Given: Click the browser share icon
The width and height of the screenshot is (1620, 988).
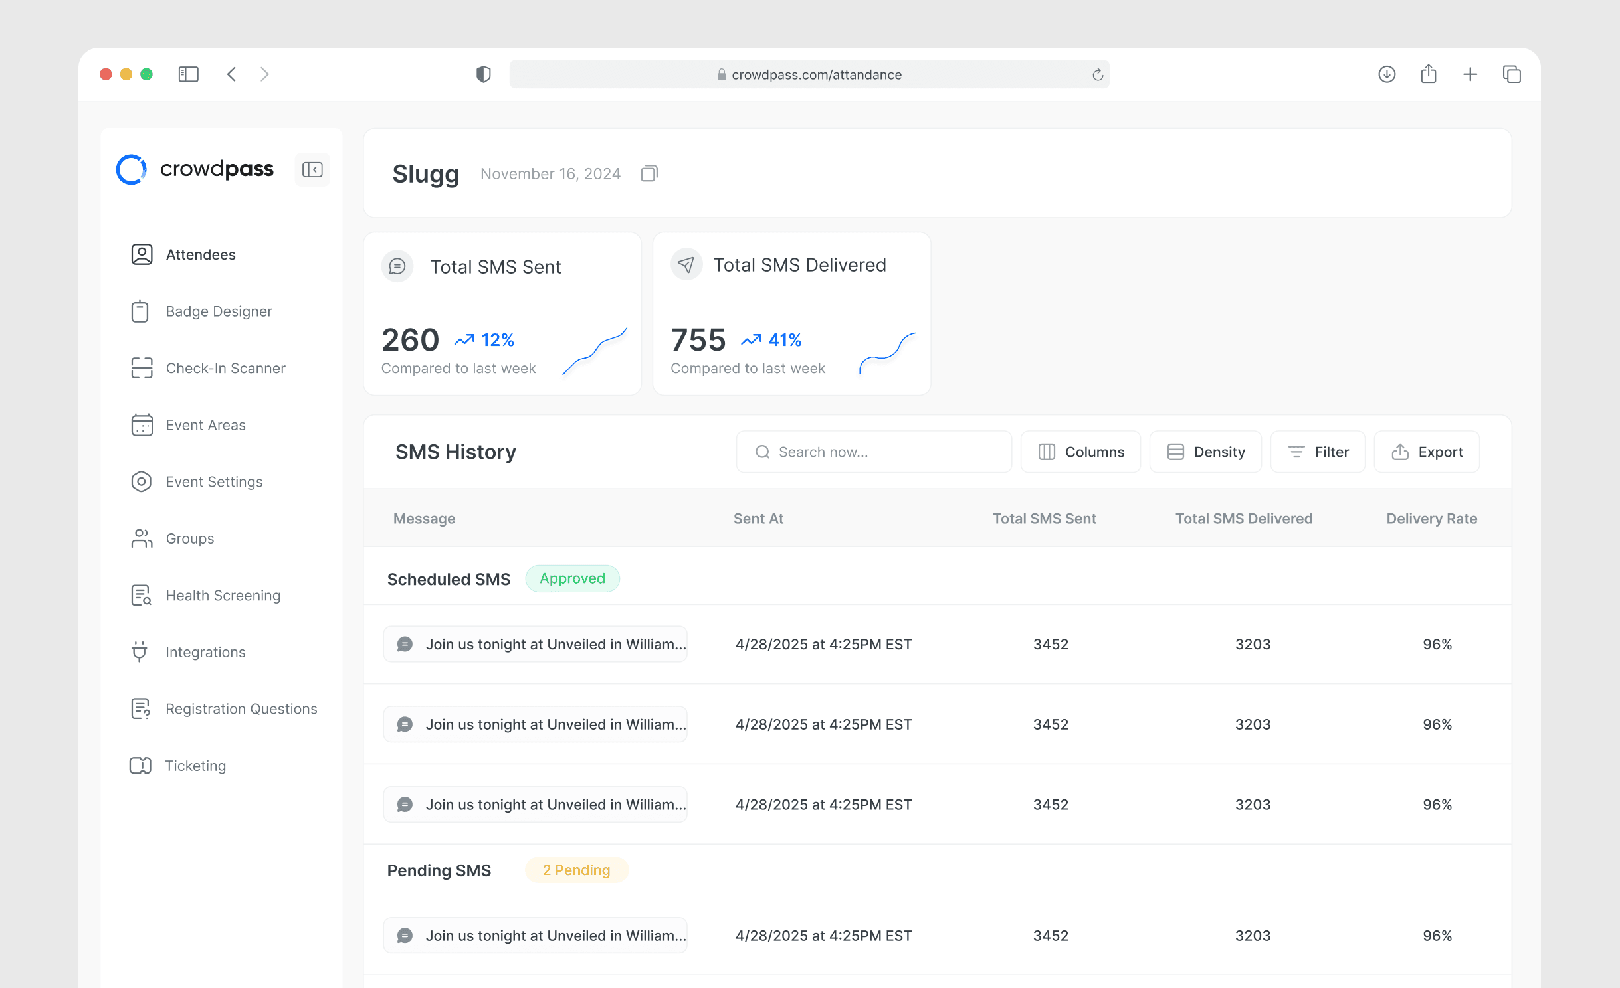Looking at the screenshot, I should (x=1429, y=74).
